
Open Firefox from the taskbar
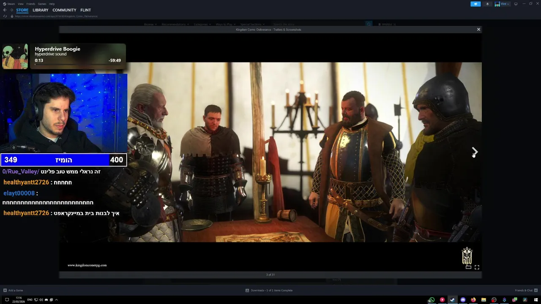(473, 300)
